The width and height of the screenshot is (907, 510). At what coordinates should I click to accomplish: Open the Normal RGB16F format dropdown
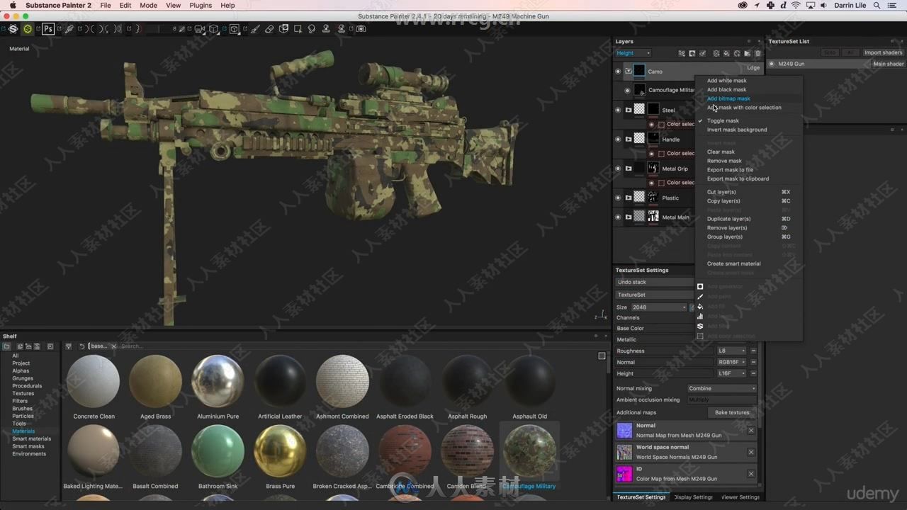732,362
